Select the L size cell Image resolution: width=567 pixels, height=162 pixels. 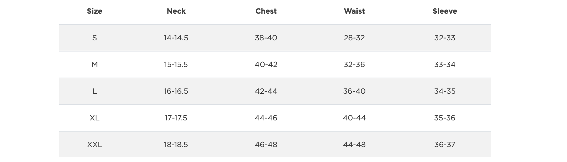[95, 91]
